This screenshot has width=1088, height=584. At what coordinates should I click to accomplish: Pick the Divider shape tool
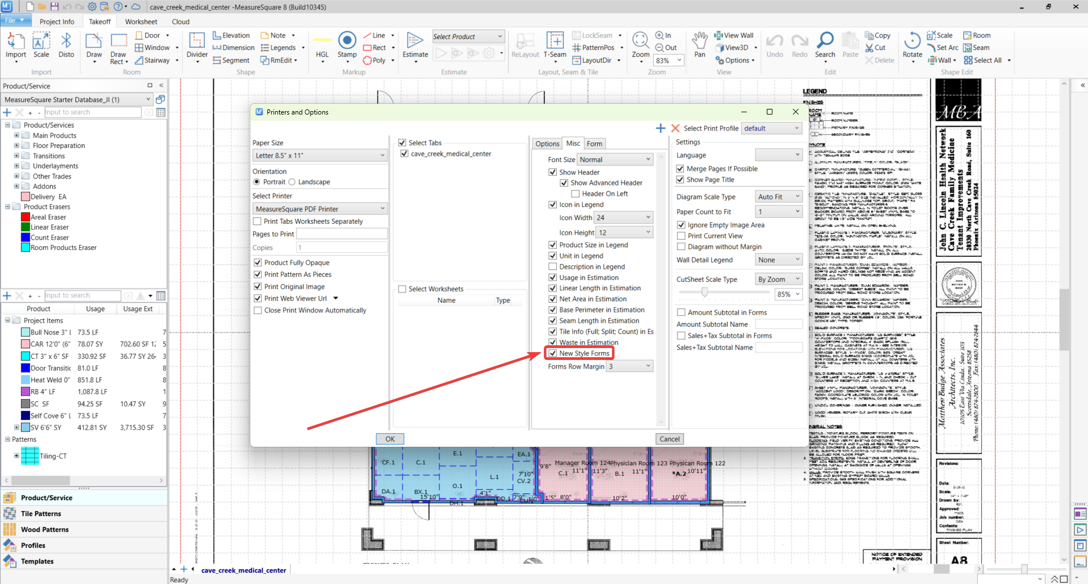tap(197, 46)
